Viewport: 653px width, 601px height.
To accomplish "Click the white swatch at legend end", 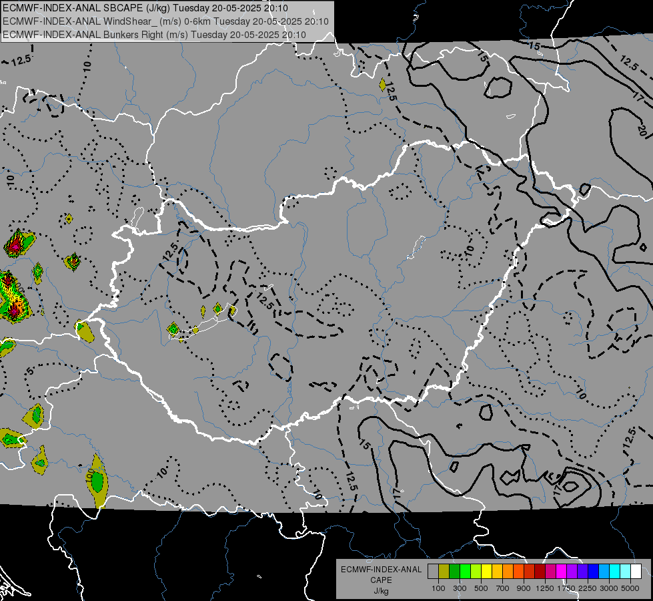I will [636, 571].
